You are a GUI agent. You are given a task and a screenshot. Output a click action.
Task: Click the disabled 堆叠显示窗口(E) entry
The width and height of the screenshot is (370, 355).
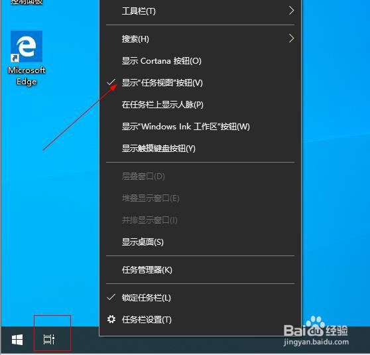(200, 198)
